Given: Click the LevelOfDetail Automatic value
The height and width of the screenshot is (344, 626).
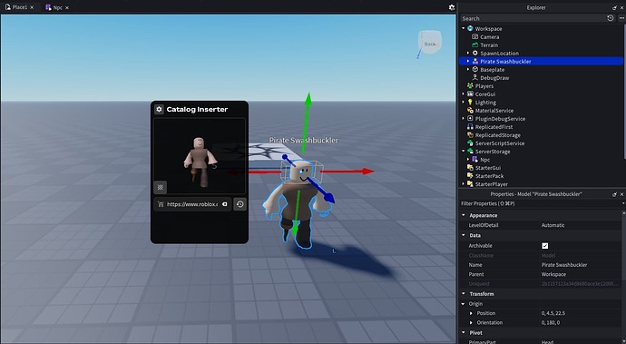Looking at the screenshot, I should click(x=553, y=225).
